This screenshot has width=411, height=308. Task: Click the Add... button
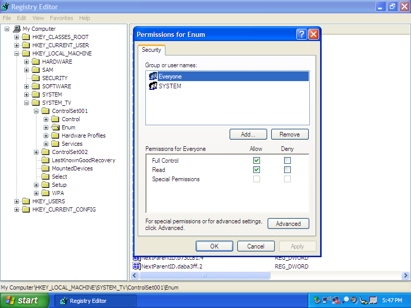tap(248, 134)
